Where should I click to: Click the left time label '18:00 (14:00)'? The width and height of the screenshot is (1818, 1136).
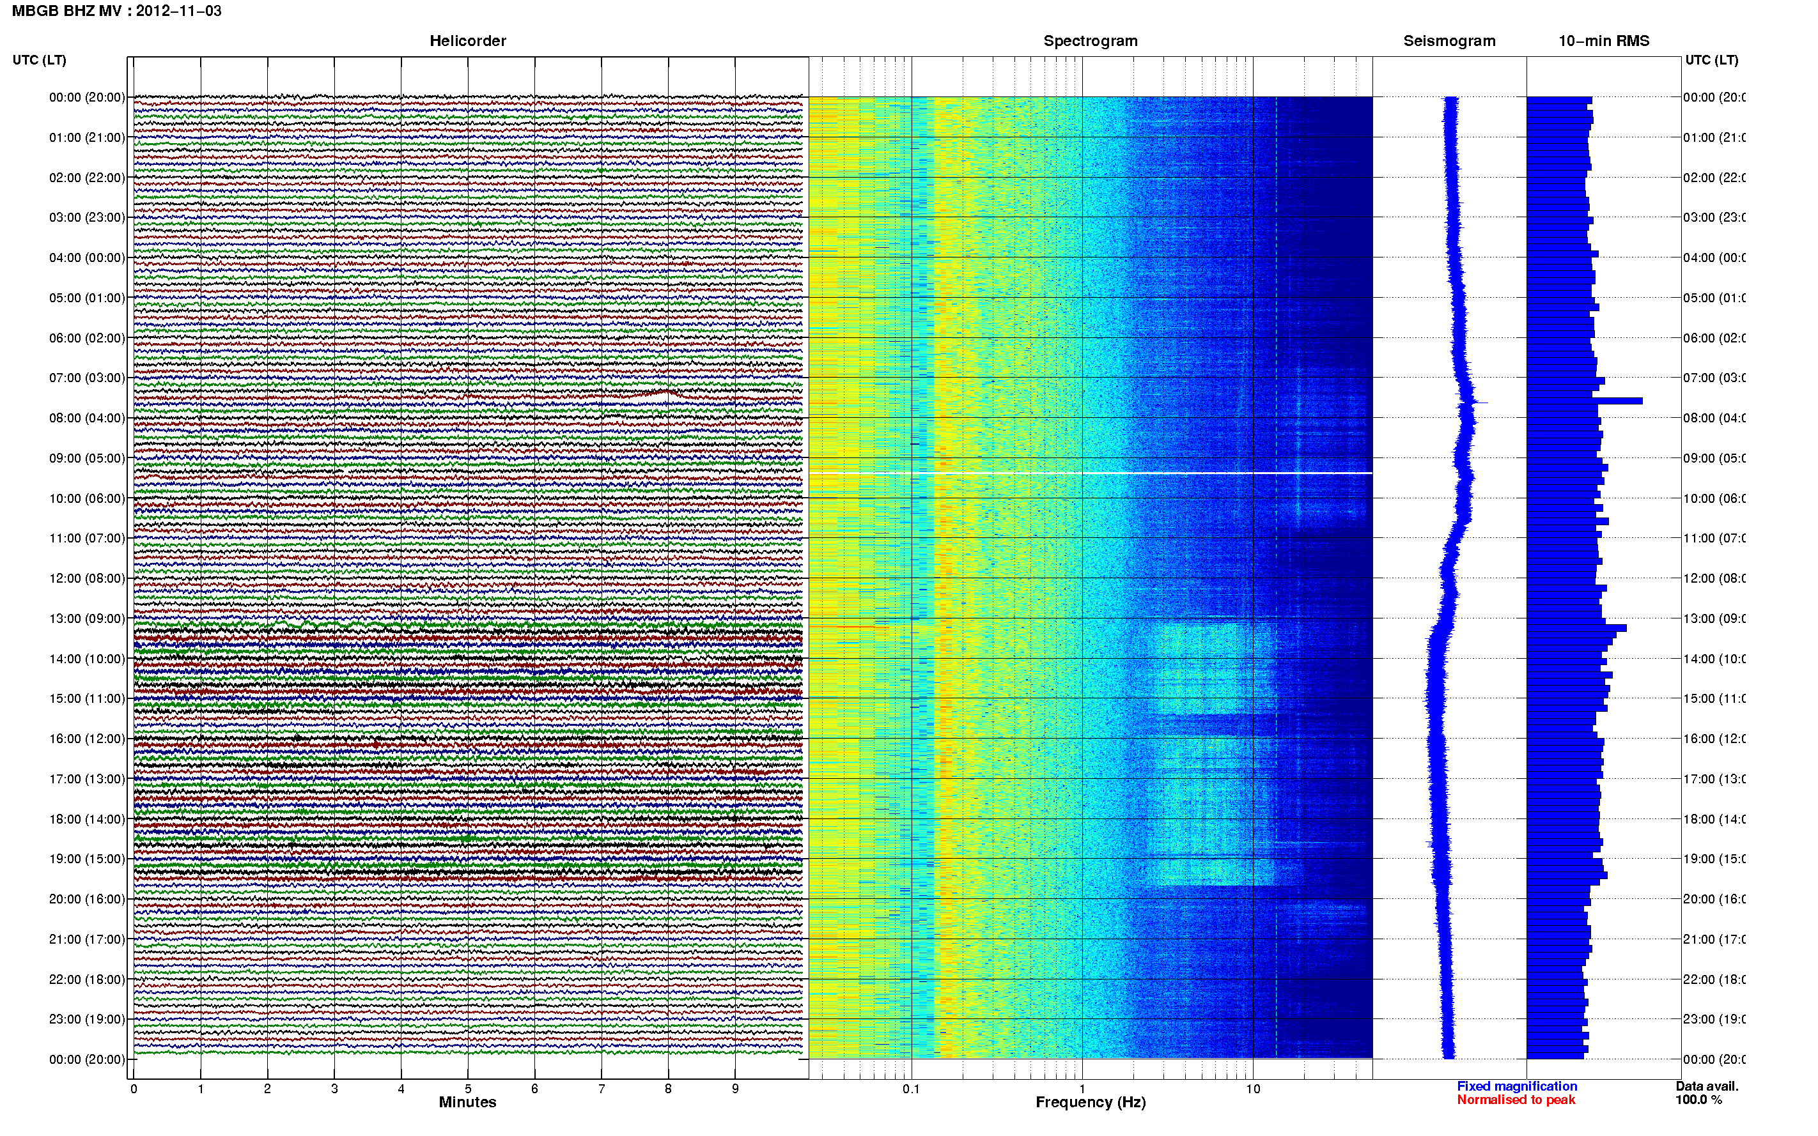tap(87, 819)
